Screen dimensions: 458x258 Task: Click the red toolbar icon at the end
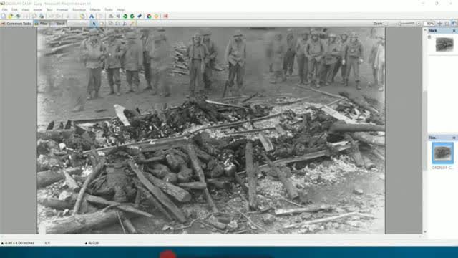[x=165, y=16]
